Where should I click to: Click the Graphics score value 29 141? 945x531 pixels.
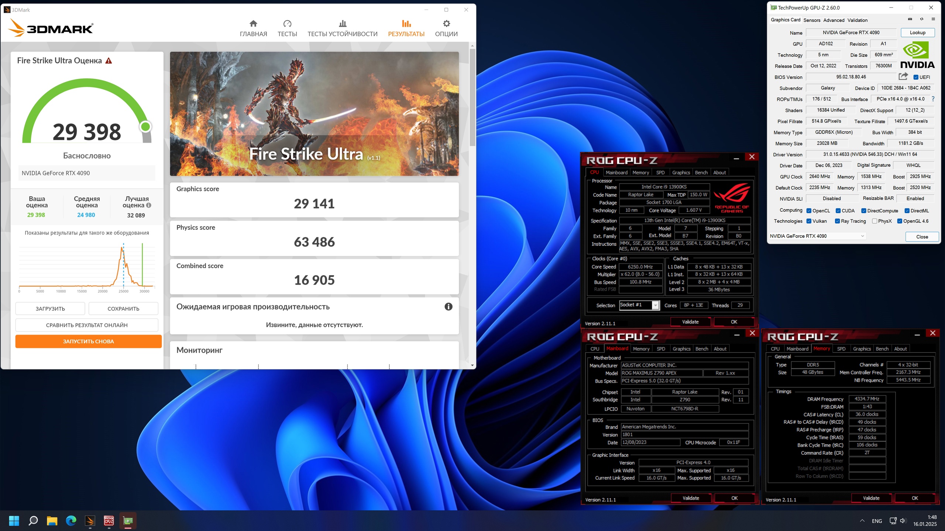[314, 204]
